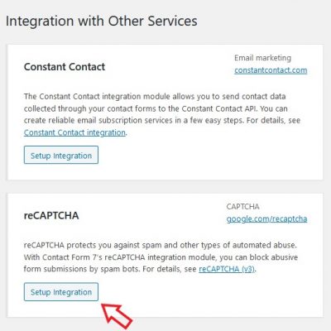Viewport: 331px width, 331px height.
Task: Click the Integration with Other Services title
Action: pos(102,21)
